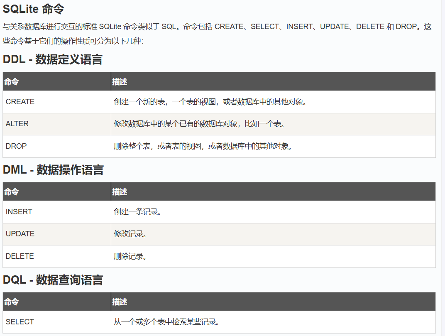The image size is (445, 336).
Task: Click the SQLite 命令 page heading
Action: [34, 9]
